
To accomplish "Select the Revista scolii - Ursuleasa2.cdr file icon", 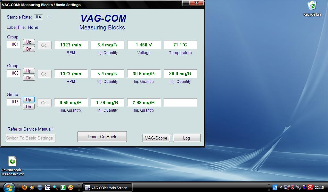I will (12, 166).
